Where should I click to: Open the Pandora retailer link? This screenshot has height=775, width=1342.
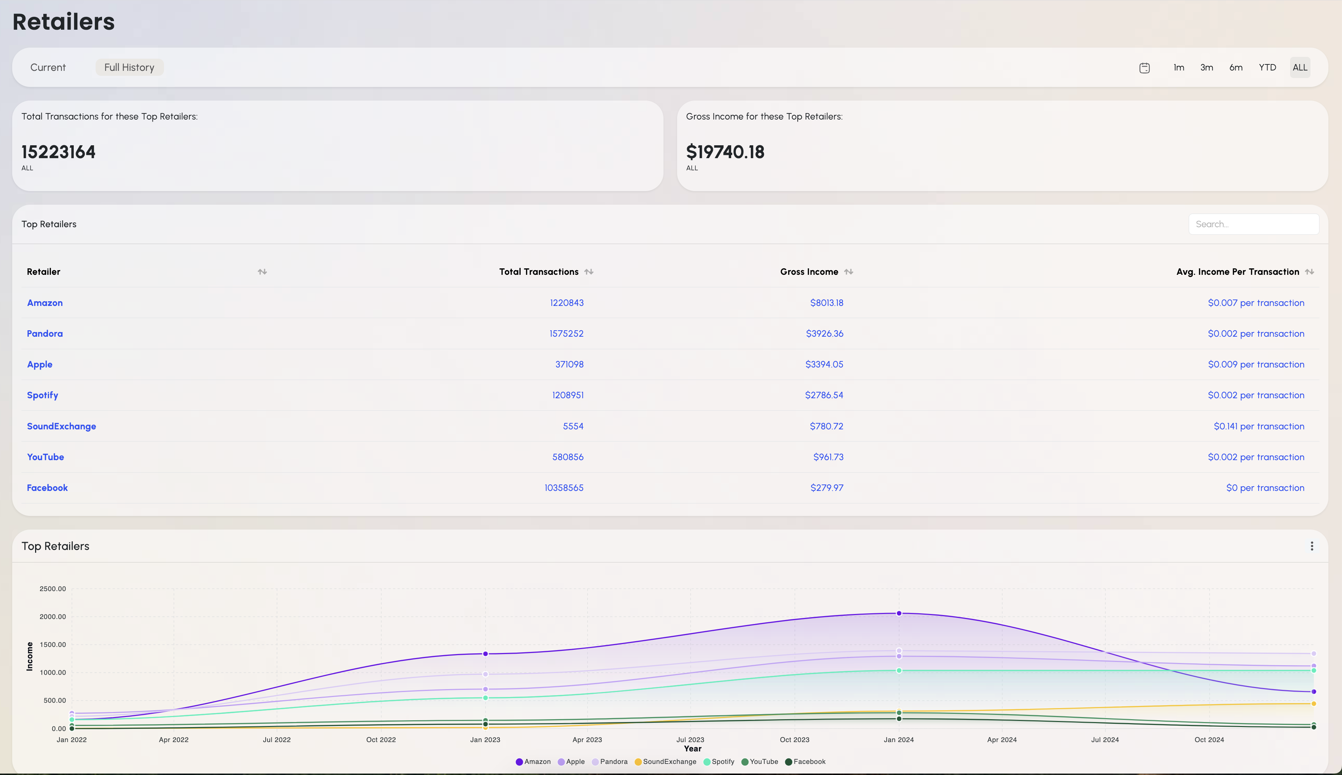point(45,334)
